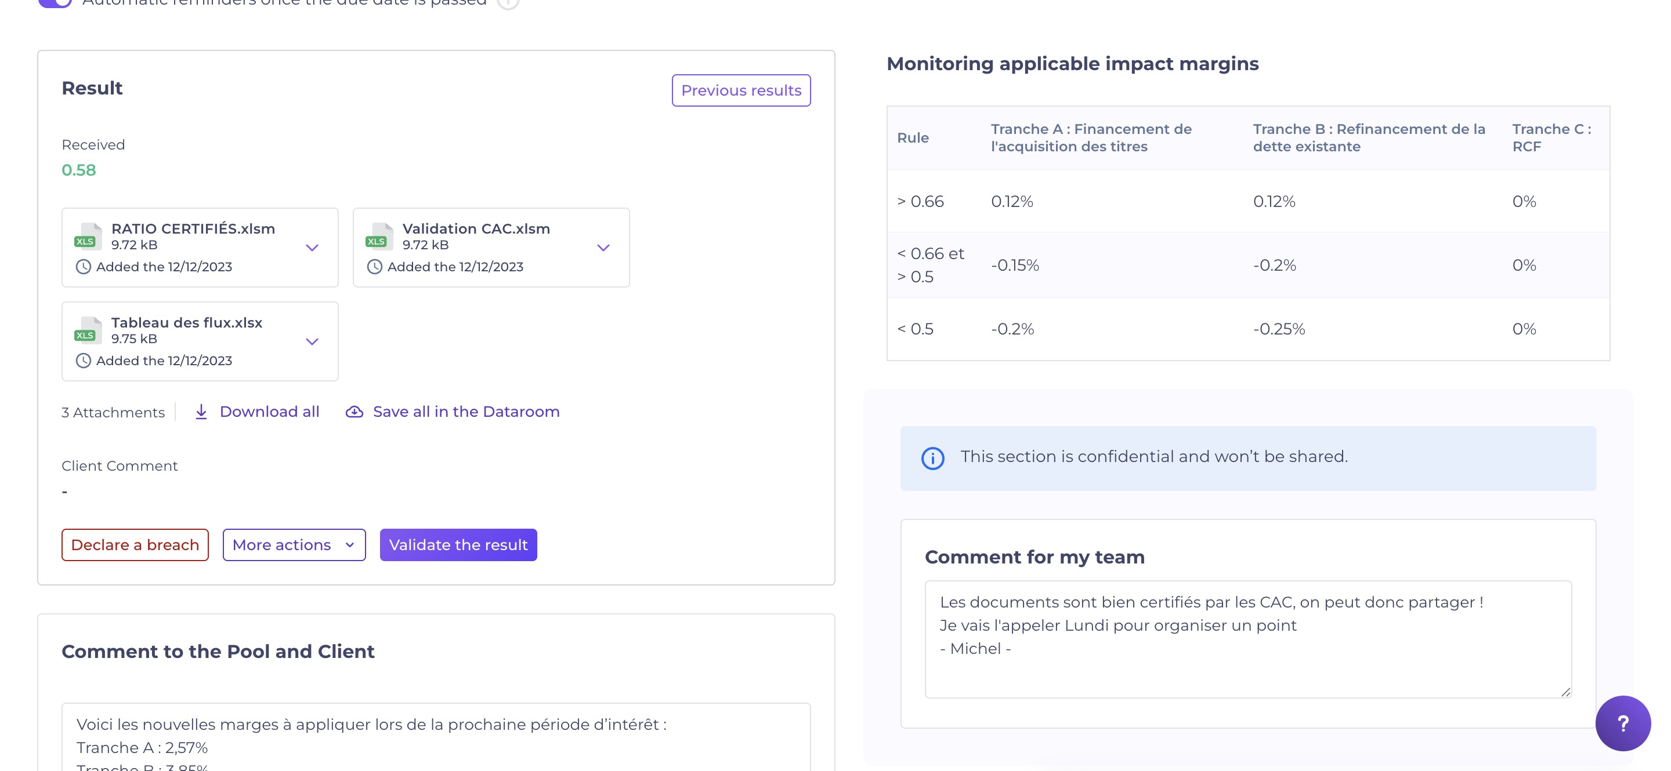Click the cloud save Dataroom icon

[354, 412]
